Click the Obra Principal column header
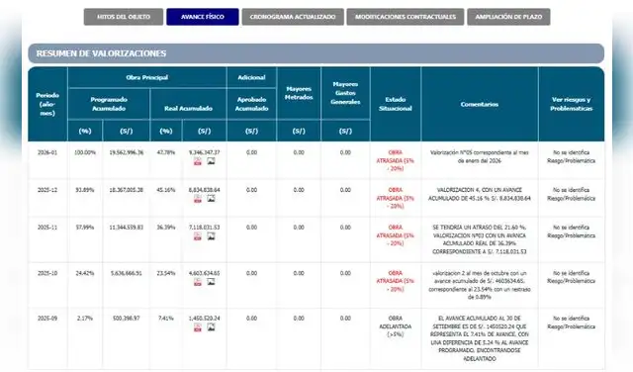633x372 pixels. coord(147,77)
